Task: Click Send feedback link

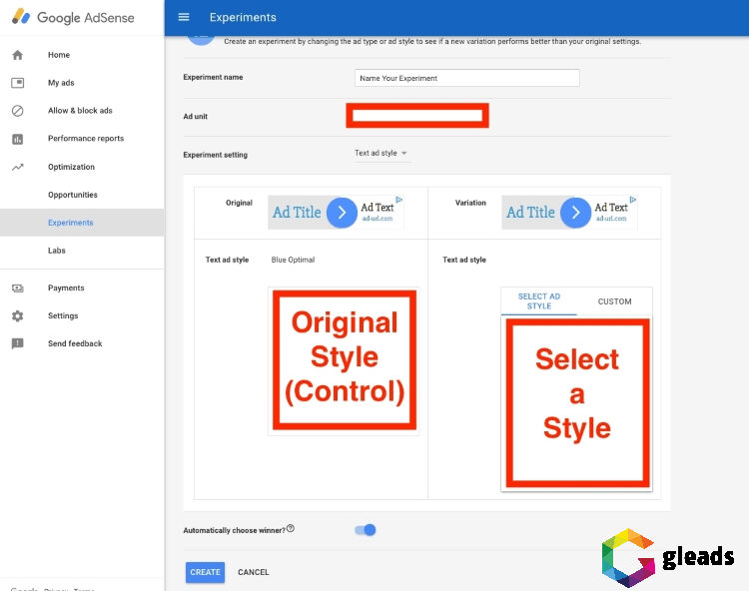Action: [x=75, y=343]
